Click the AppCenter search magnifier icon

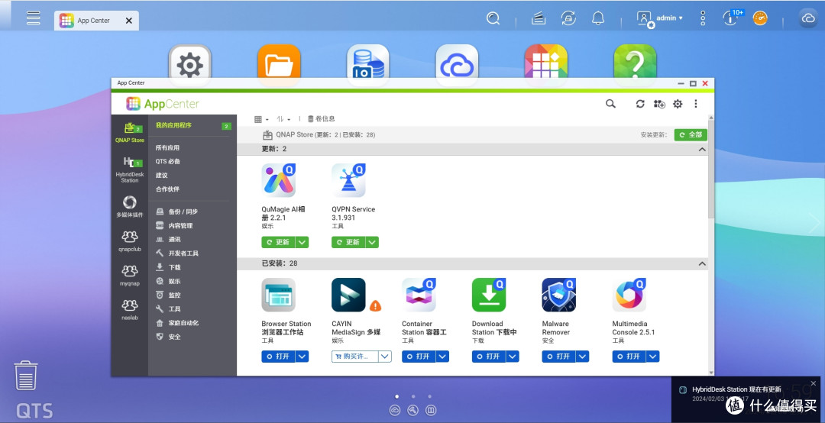610,104
